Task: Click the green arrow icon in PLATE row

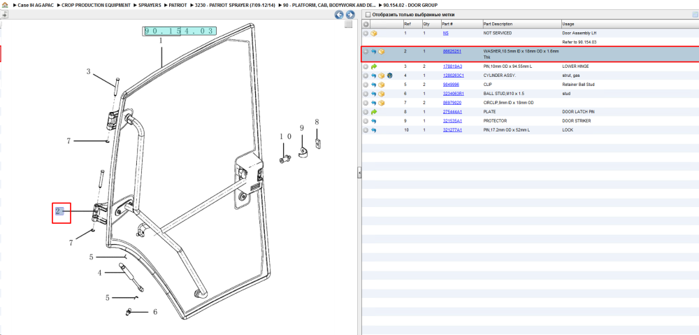Action: 373,112
